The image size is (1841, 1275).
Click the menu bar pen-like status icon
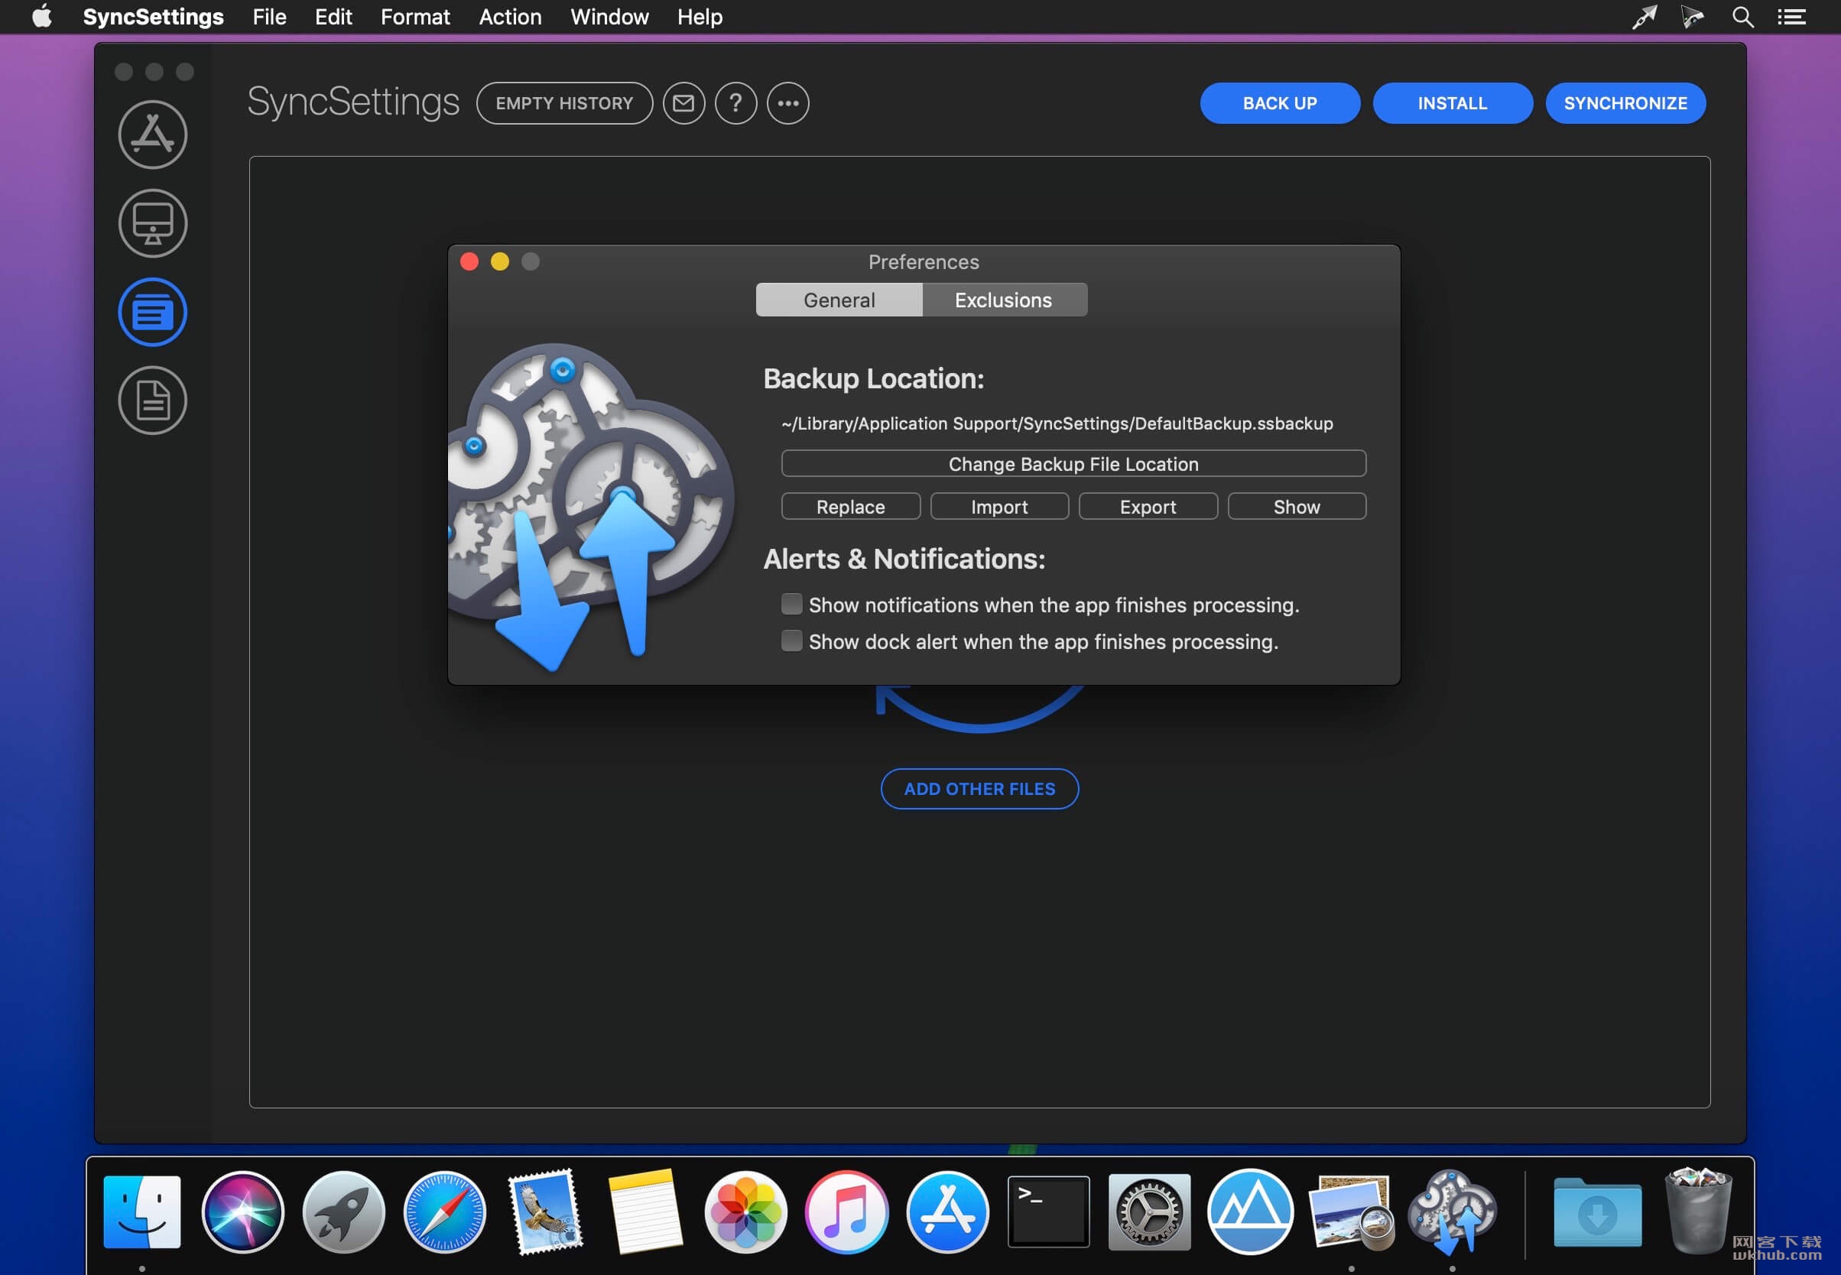[1644, 17]
